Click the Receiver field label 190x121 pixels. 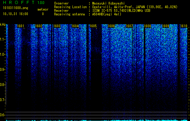61,11
